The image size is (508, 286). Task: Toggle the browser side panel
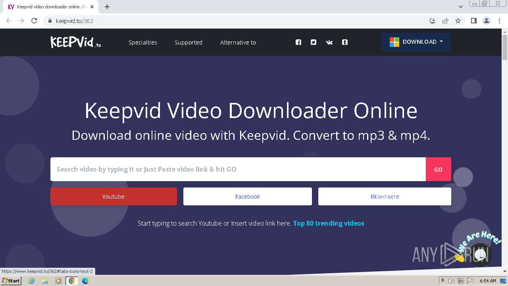(x=473, y=21)
